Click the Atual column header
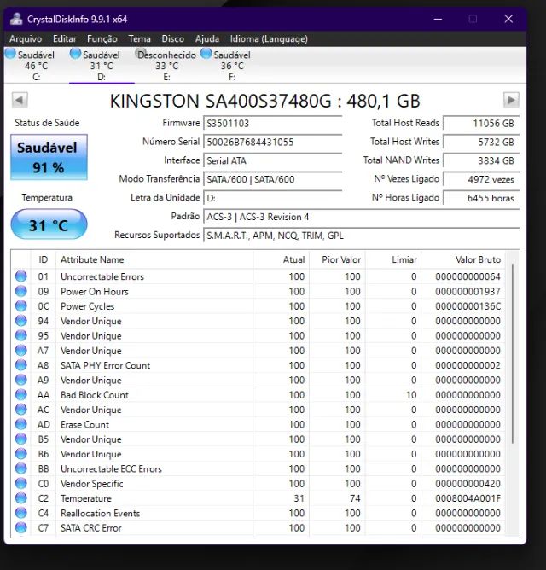The height and width of the screenshot is (570, 546). point(281,259)
